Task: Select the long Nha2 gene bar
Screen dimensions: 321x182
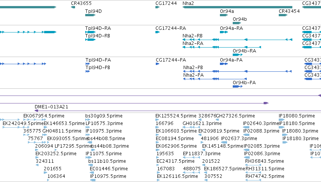Action: pos(237,7)
